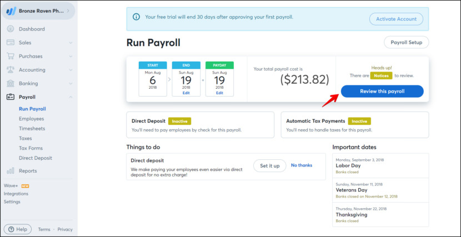Click Bronze Raven business name

coord(42,11)
